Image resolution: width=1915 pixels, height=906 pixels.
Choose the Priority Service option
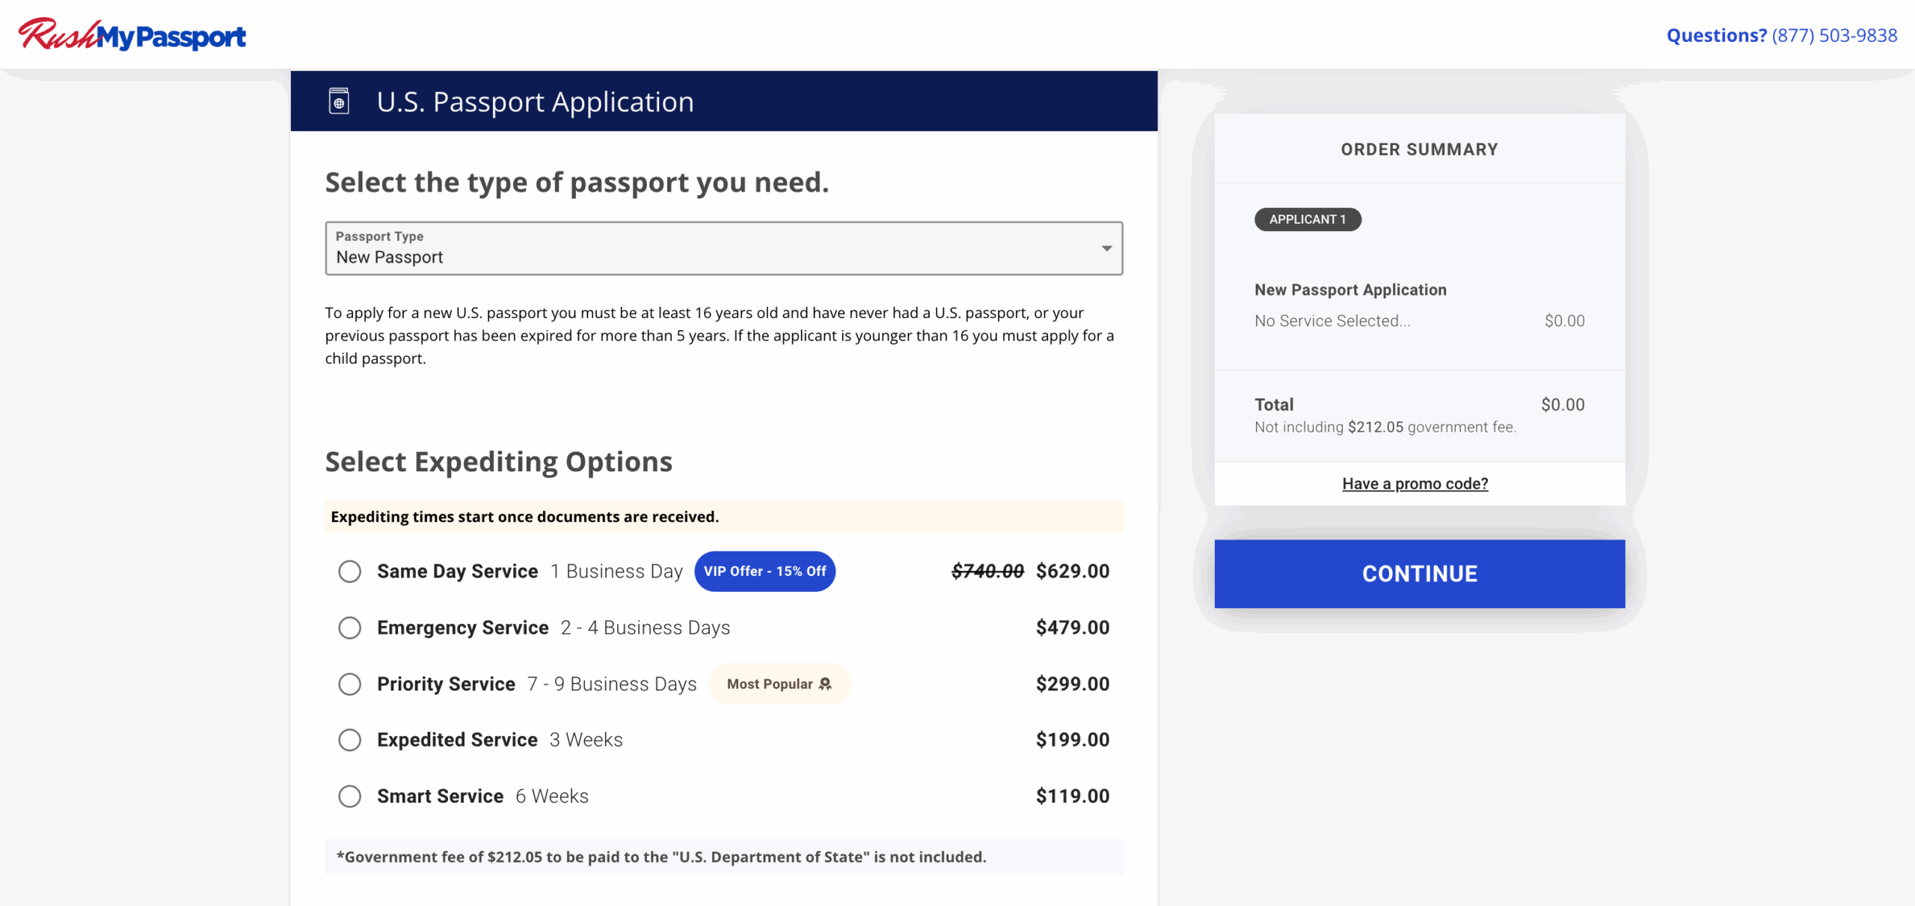coord(349,684)
